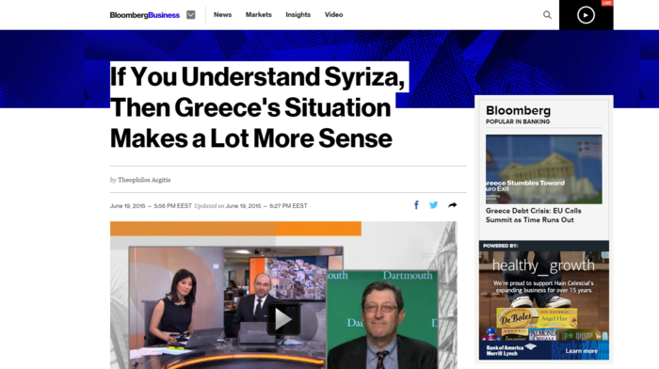
Task: Click the Bank of America Merrill Lynch logo
Action: click(510, 350)
